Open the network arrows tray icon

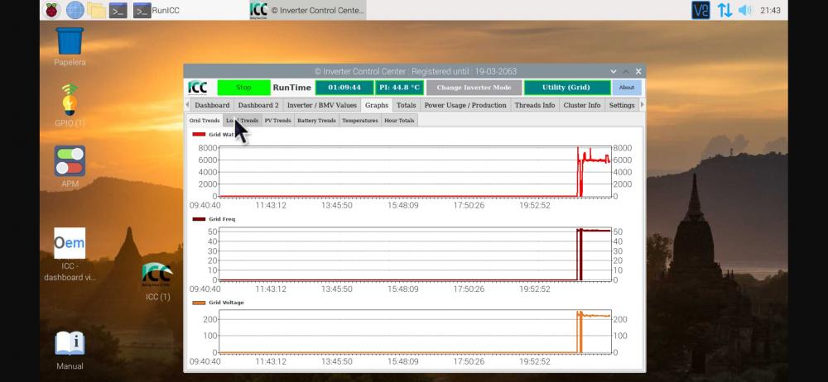(x=724, y=10)
